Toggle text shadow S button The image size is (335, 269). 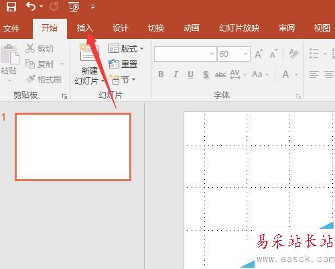pos(206,74)
